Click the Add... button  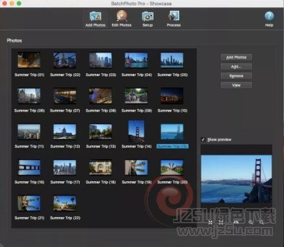(x=236, y=66)
